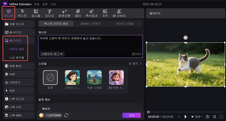Viewport: 226px width, 121px height.
Task: Open the 프롬프트 태그 dropdown
Action: click(52, 54)
